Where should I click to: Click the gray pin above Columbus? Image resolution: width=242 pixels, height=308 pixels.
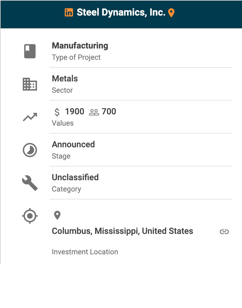tap(57, 215)
